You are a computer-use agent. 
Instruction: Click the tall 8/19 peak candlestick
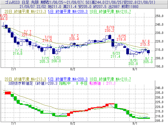click(110, 37)
